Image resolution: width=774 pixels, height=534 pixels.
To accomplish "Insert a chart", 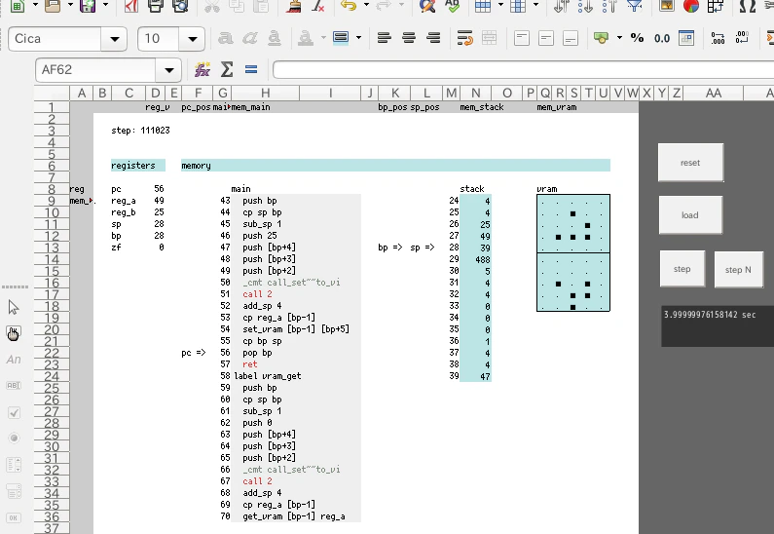I will coord(691,6).
